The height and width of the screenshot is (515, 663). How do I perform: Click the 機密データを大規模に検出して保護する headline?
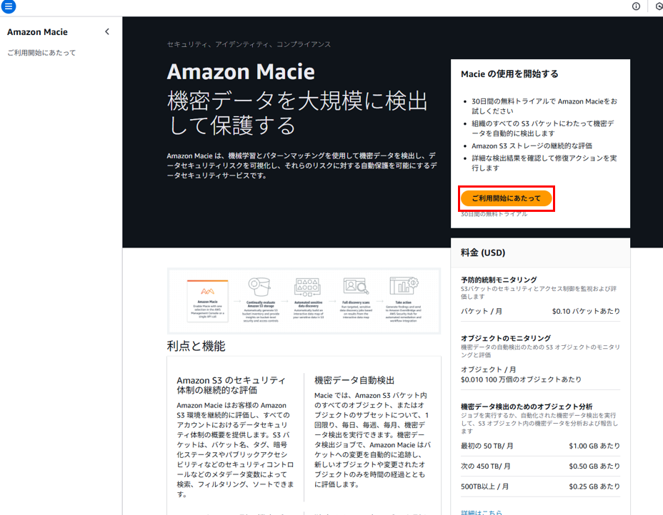(298, 113)
